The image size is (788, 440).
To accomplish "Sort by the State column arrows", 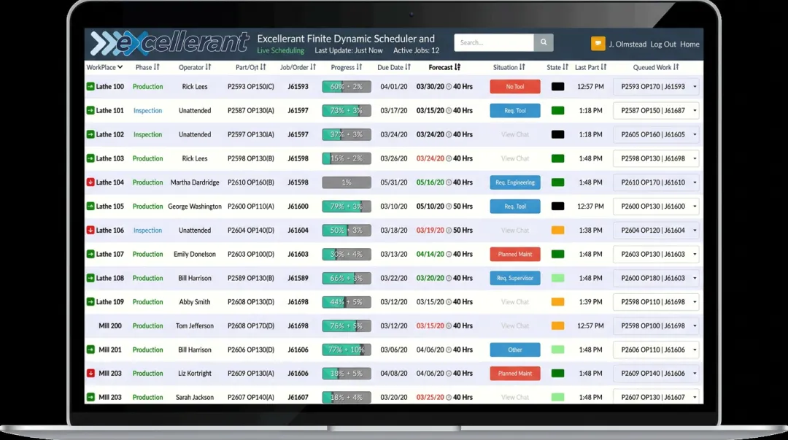I will [565, 67].
